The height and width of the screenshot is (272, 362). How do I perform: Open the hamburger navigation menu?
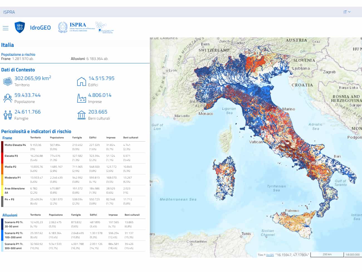(x=6, y=28)
